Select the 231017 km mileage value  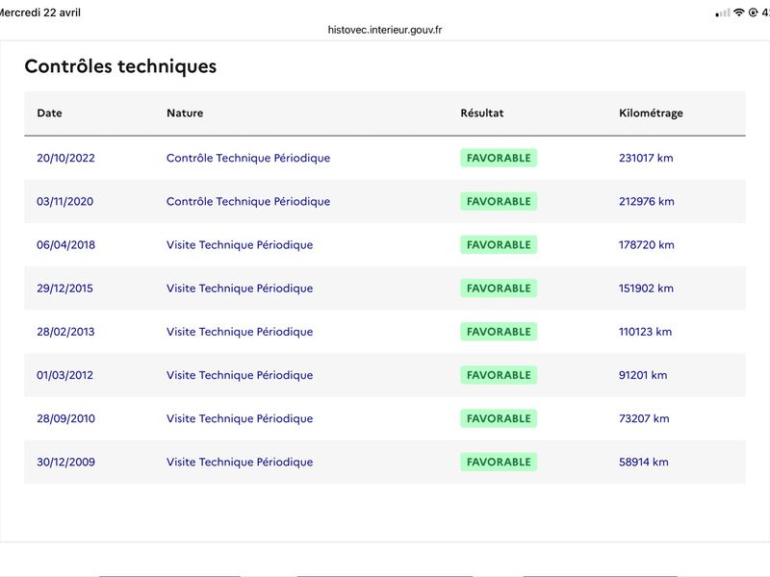[646, 158]
